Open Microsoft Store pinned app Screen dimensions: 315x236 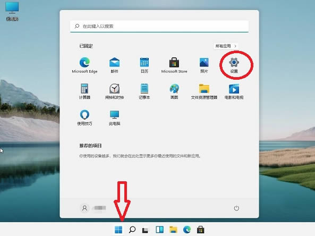tap(174, 65)
